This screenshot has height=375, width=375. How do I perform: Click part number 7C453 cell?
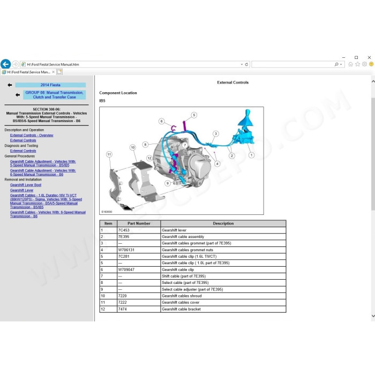(139, 230)
